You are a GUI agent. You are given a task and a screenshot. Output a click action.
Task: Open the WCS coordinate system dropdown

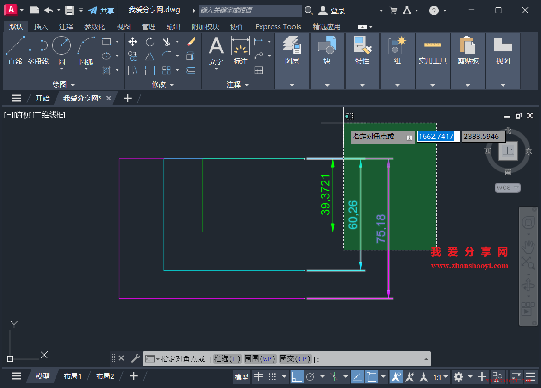pos(508,188)
